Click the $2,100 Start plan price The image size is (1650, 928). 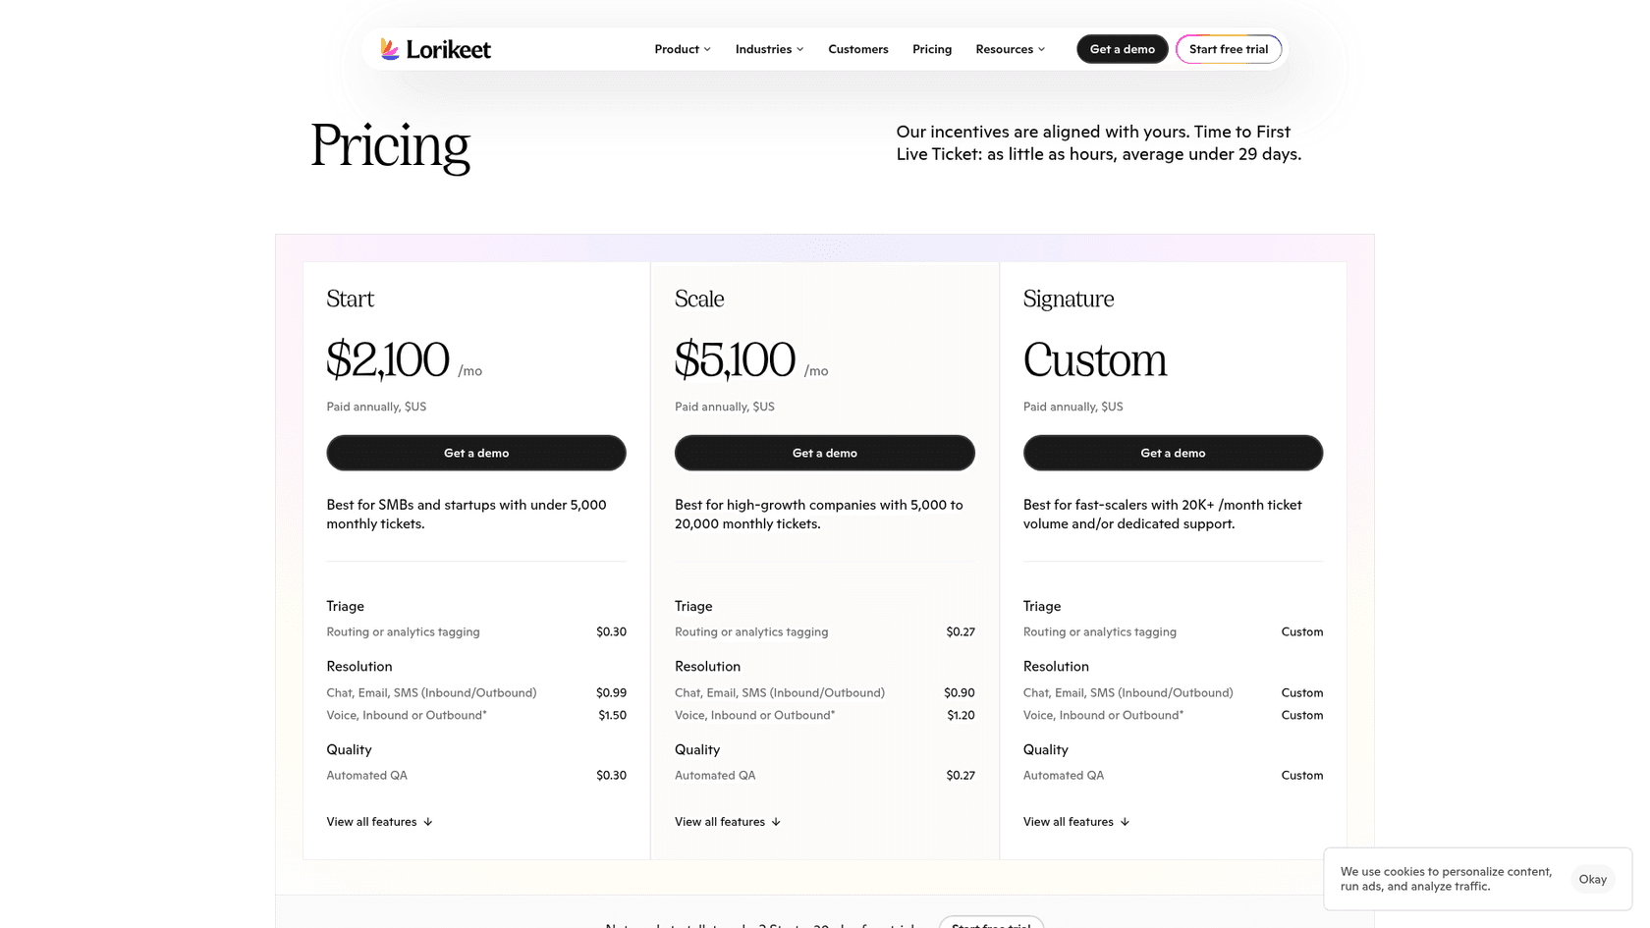(388, 359)
